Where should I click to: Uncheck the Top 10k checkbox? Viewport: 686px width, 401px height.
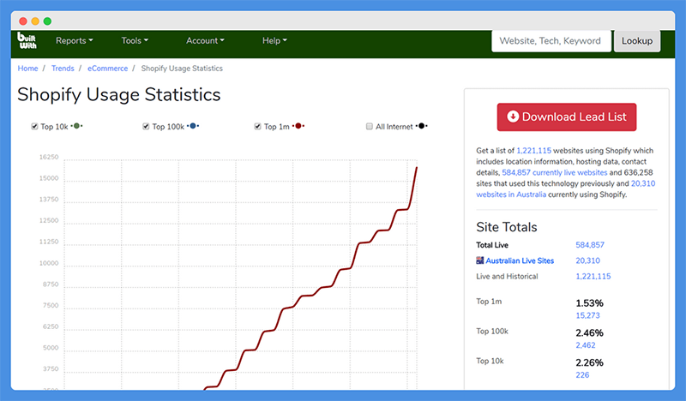coord(34,126)
